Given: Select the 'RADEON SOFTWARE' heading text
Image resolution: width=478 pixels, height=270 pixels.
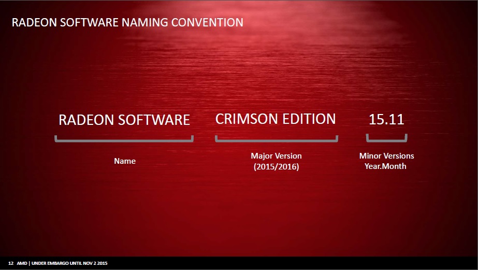Looking at the screenshot, I should (x=124, y=120).
